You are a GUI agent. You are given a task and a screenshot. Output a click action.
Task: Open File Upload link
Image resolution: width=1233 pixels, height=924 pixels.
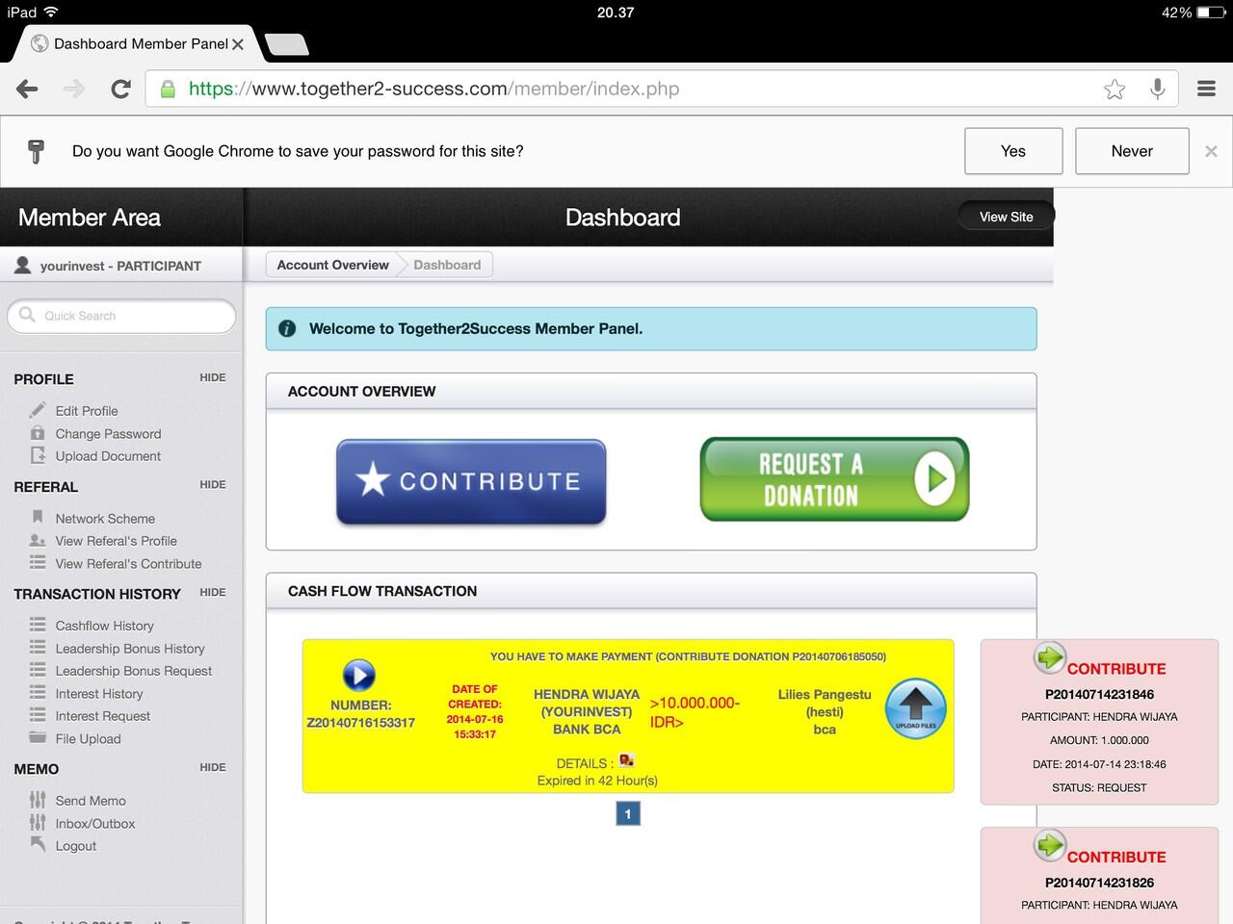point(88,739)
